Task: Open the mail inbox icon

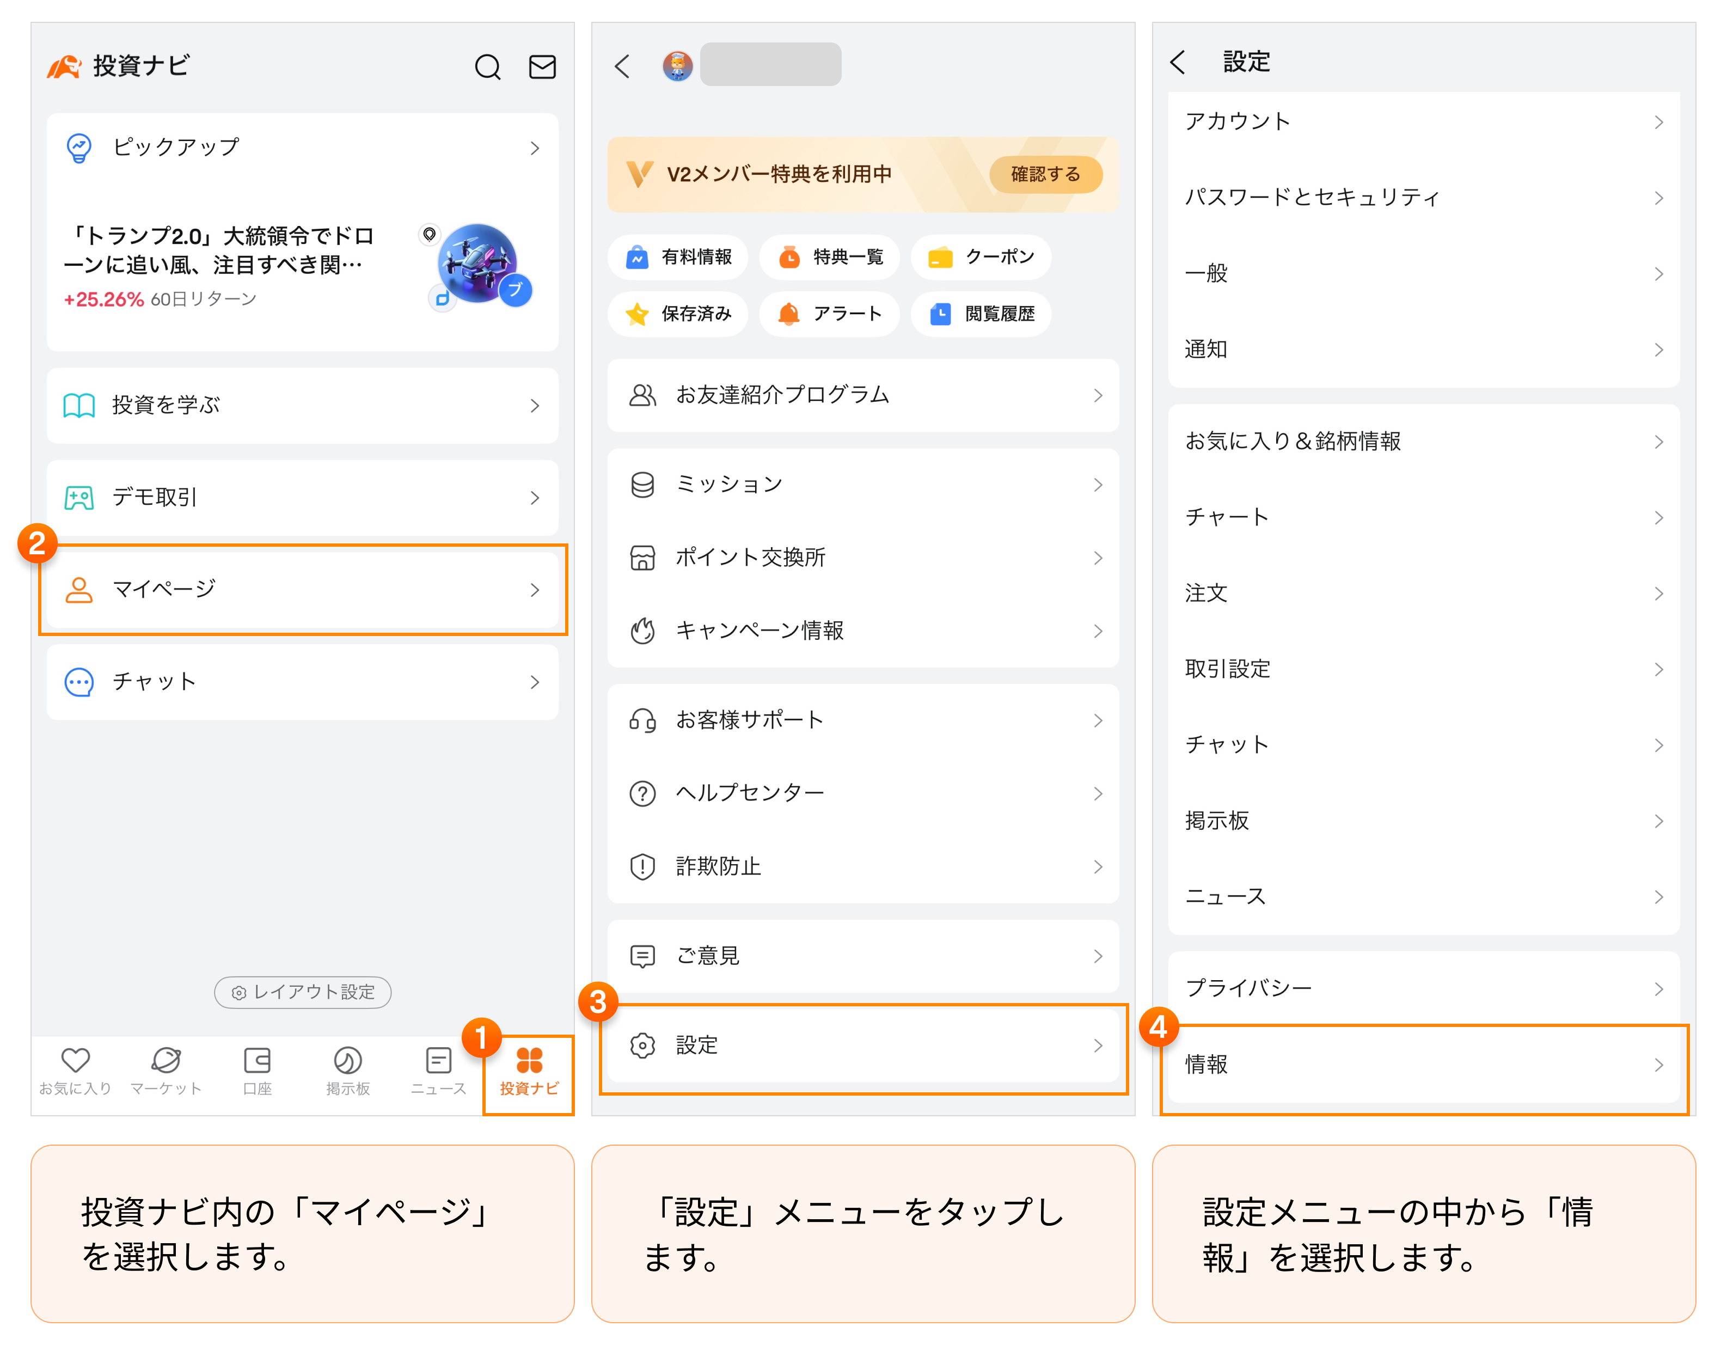Action: coord(542,67)
